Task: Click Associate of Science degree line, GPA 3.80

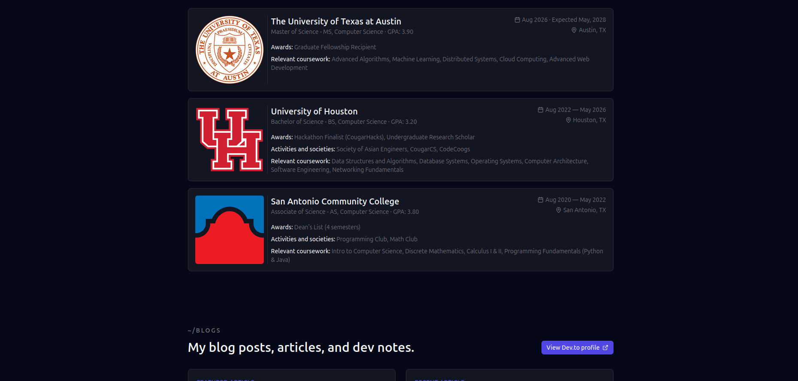Action: (x=345, y=212)
